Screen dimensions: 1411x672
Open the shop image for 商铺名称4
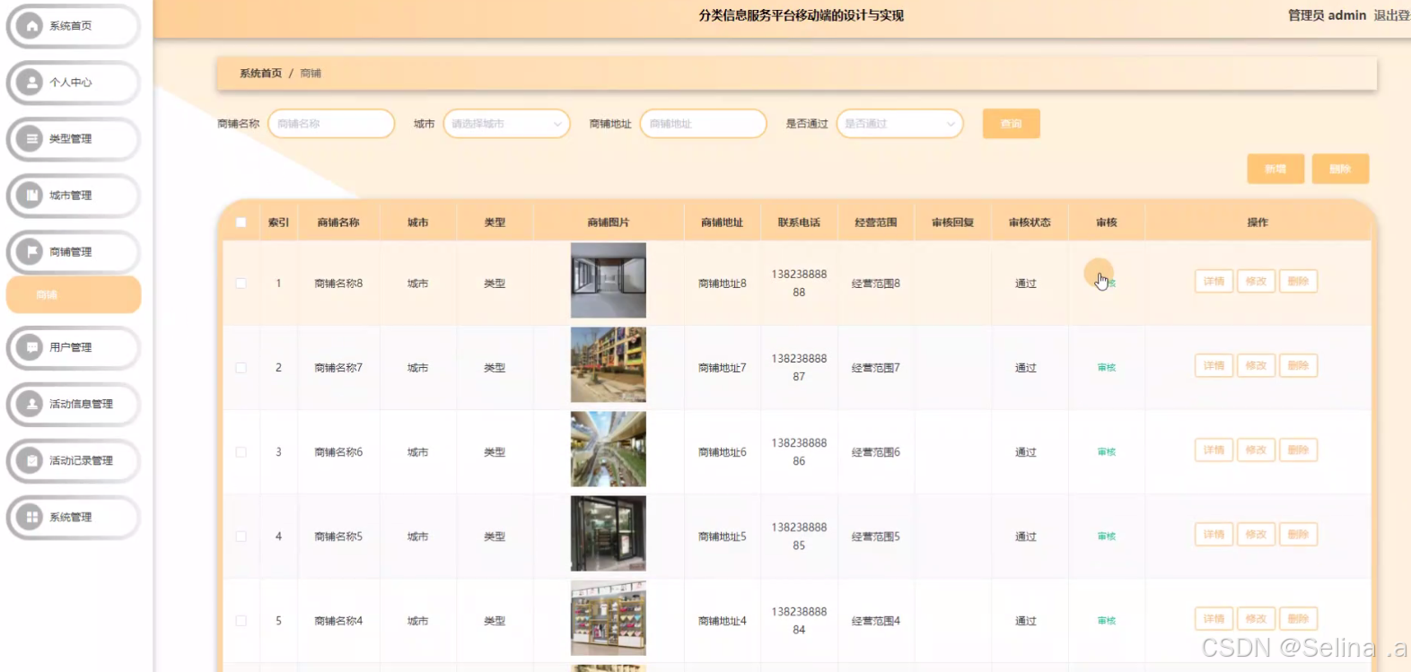tap(609, 618)
